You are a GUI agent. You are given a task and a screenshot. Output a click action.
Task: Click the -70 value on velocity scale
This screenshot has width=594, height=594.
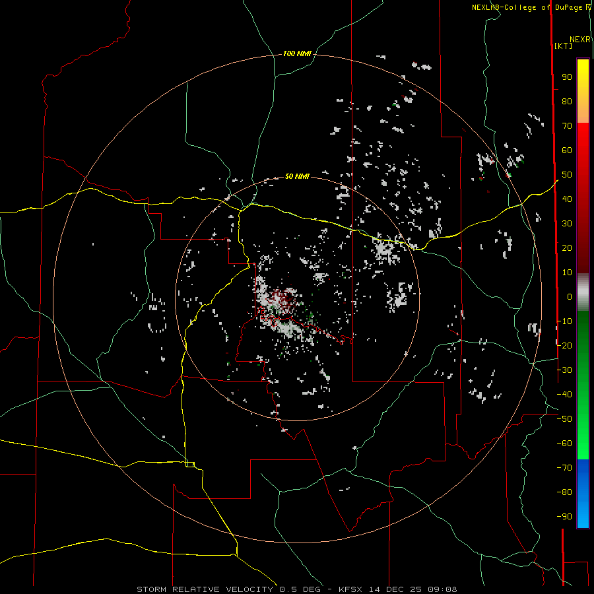click(x=564, y=468)
